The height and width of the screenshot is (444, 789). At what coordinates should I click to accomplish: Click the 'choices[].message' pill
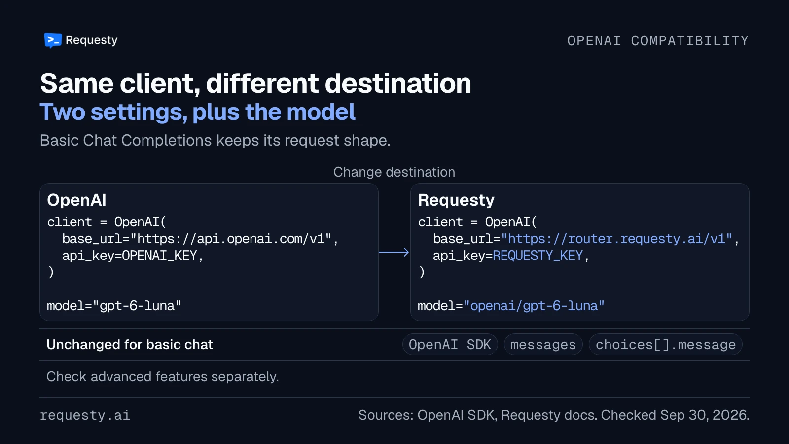(666, 345)
